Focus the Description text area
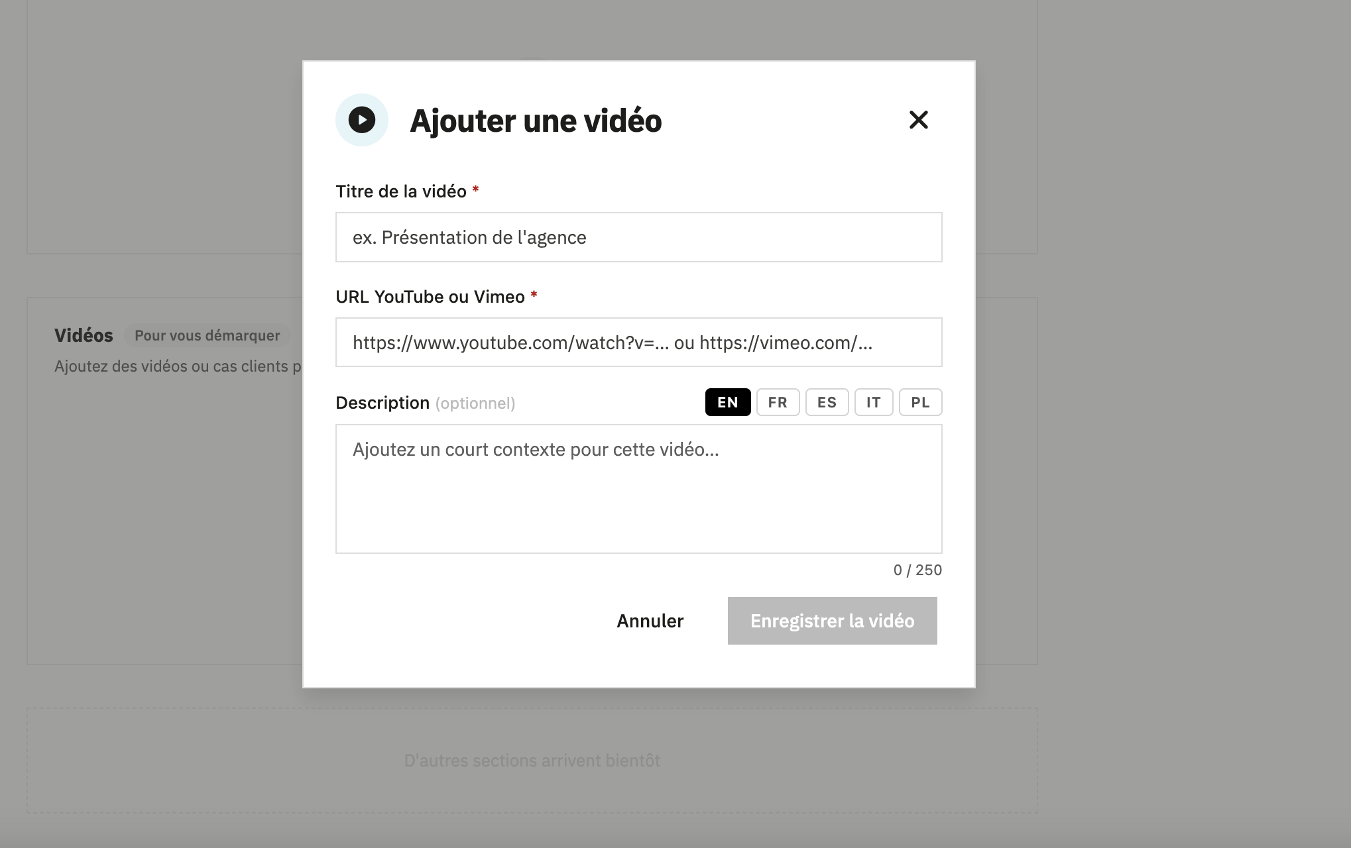Viewport: 1351px width, 848px height. coord(638,489)
